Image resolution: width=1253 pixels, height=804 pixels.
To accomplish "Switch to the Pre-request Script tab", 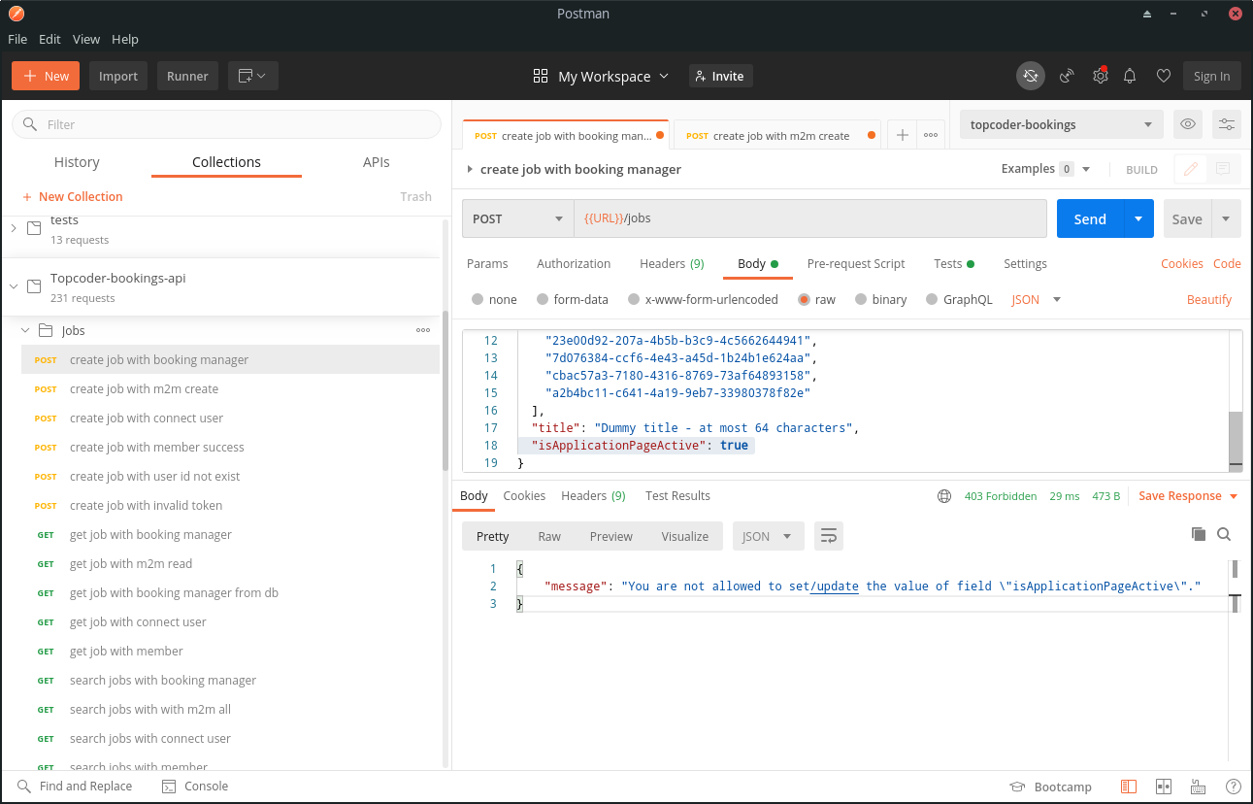I will tap(855, 264).
